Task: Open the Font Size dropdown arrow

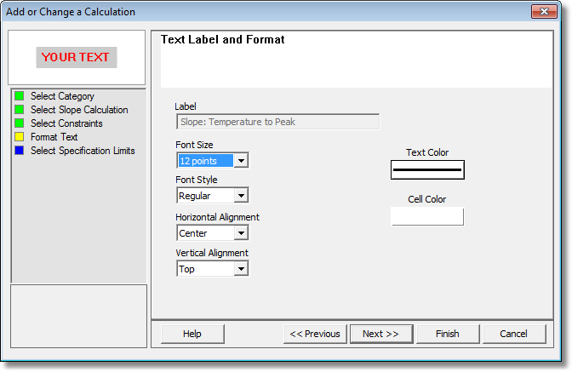Action: tap(241, 161)
